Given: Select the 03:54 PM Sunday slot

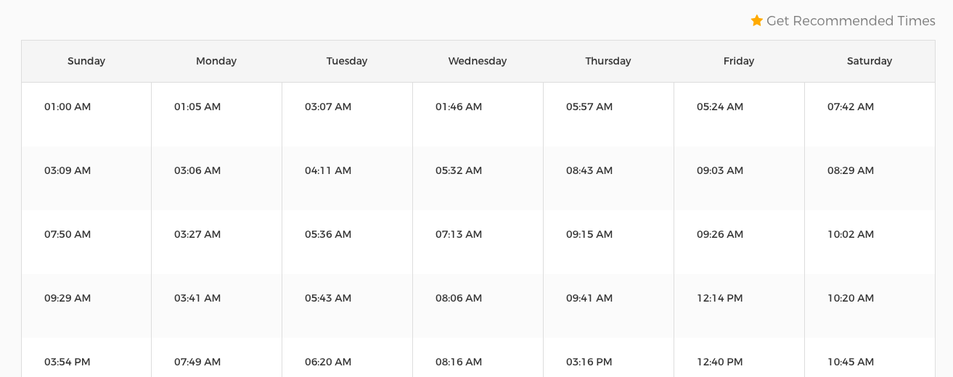Looking at the screenshot, I should (68, 362).
